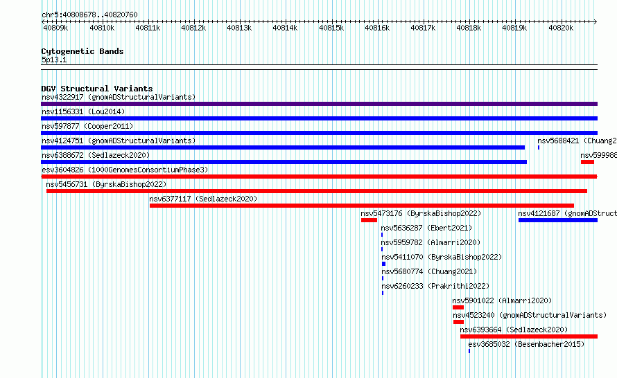
Task: Select the blue nsv1156331 variant bar
Action: coord(319,118)
